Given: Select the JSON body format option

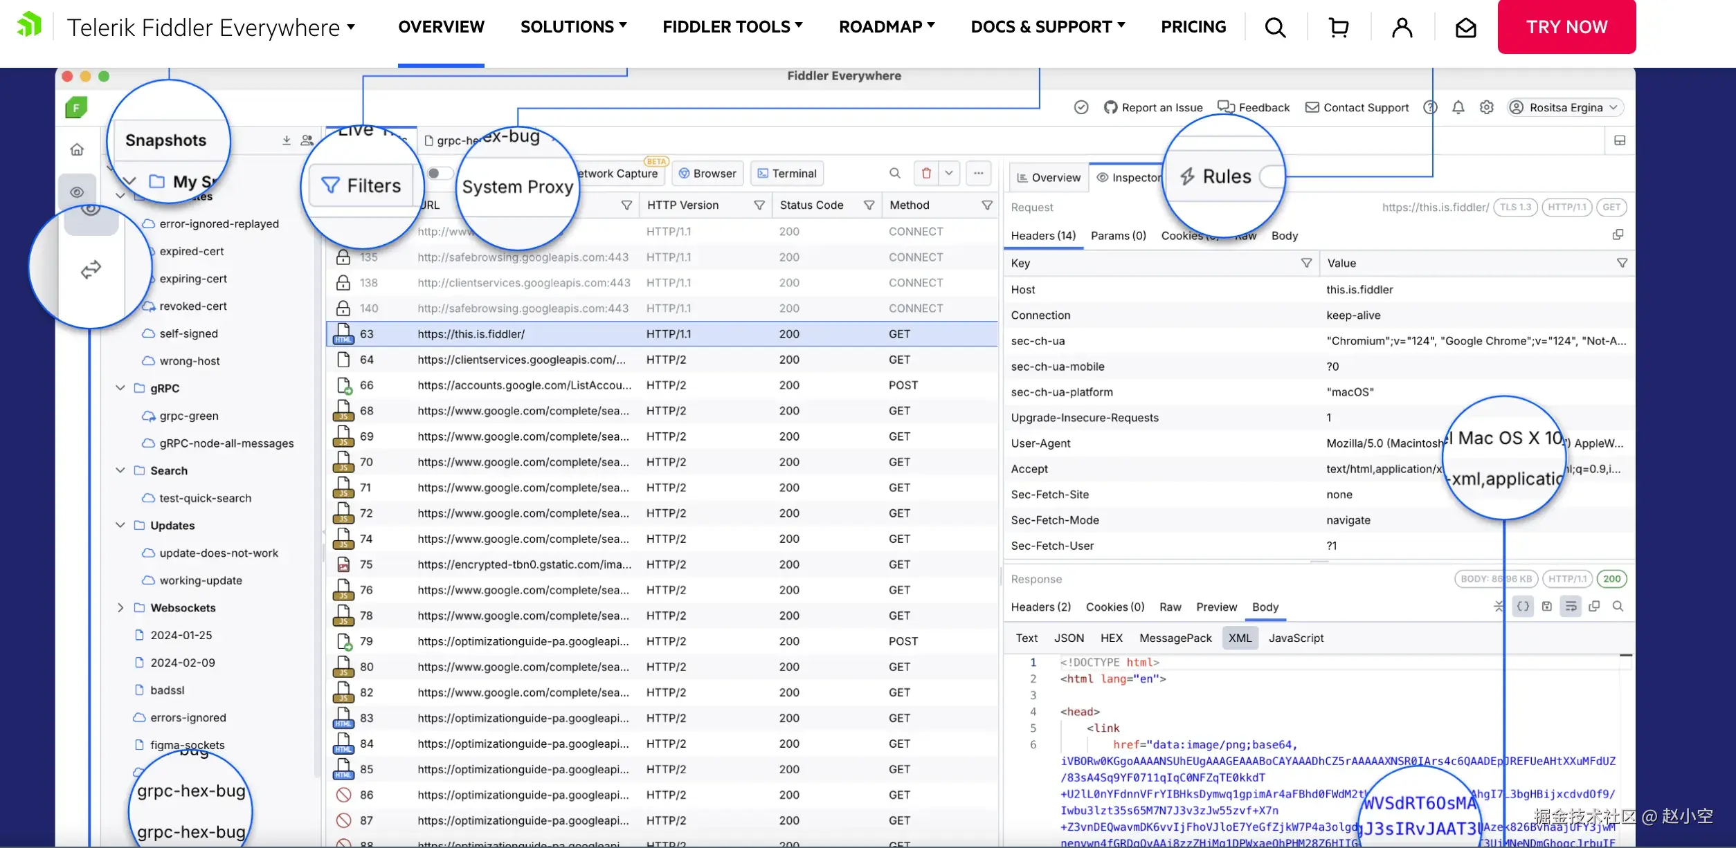Looking at the screenshot, I should click(1069, 638).
